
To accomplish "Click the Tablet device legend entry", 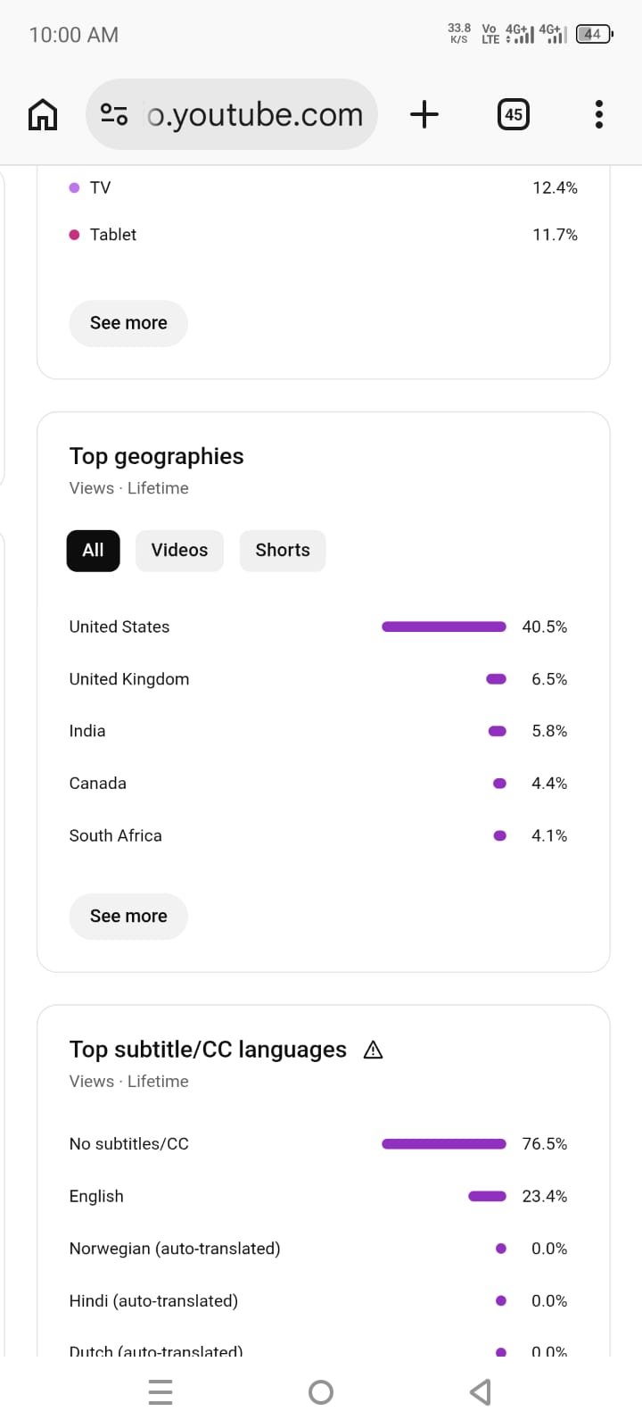I will [x=112, y=235].
